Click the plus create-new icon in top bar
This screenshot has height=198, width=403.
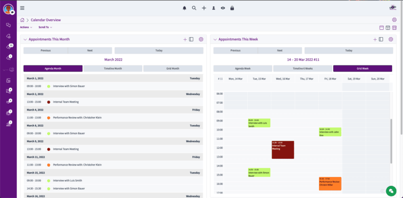[x=204, y=8]
